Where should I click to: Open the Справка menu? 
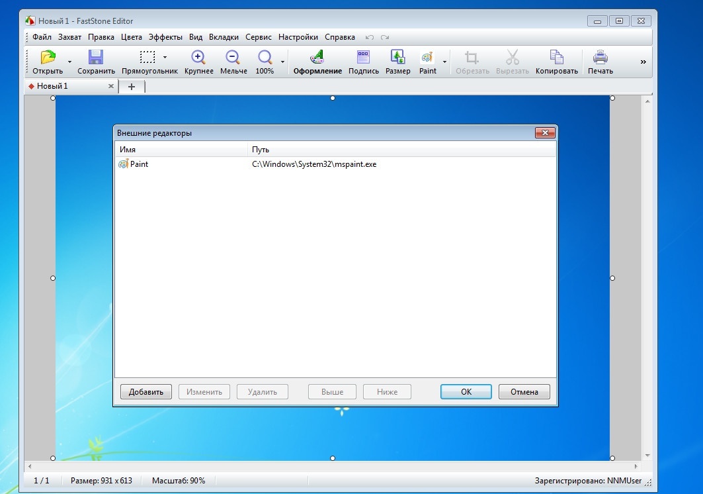pos(340,37)
